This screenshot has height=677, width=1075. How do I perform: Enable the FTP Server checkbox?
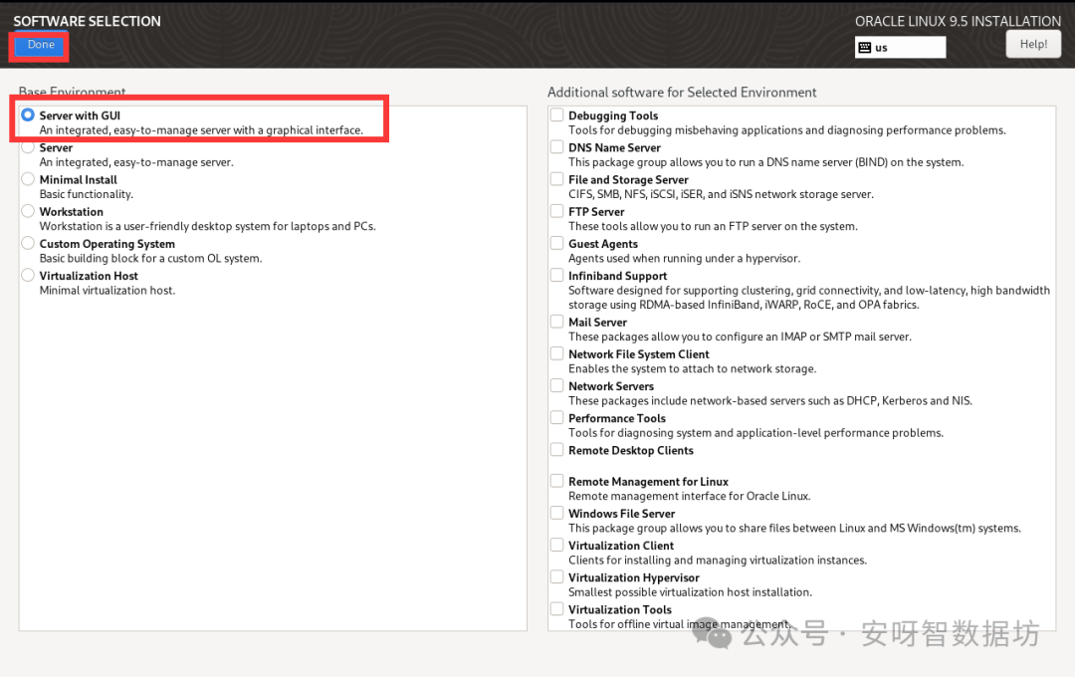pos(556,211)
